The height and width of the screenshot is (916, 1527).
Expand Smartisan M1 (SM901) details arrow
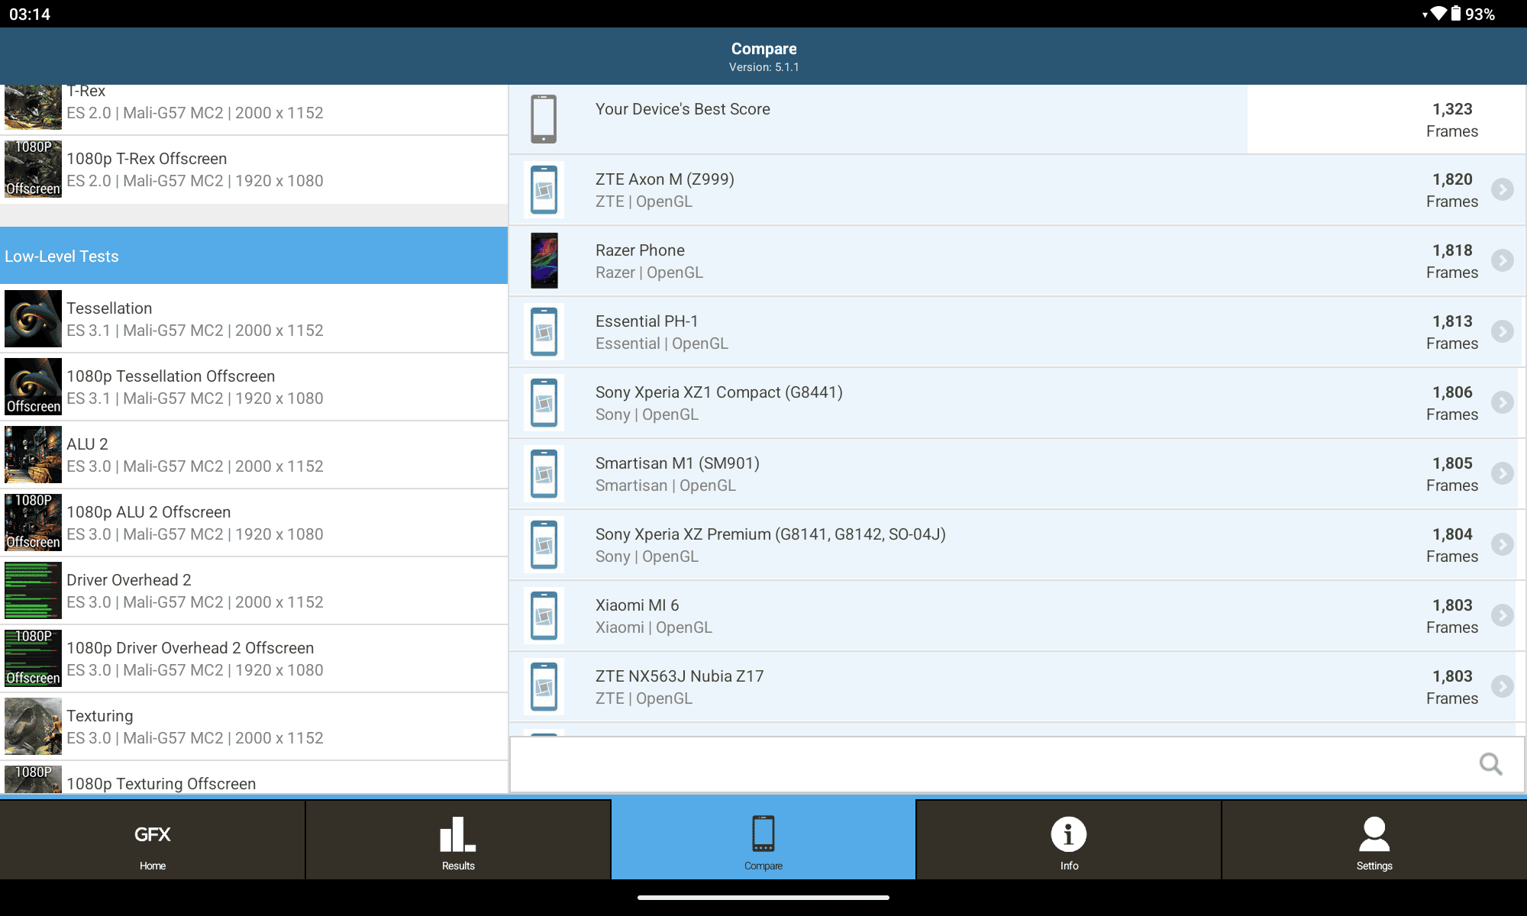(x=1503, y=473)
